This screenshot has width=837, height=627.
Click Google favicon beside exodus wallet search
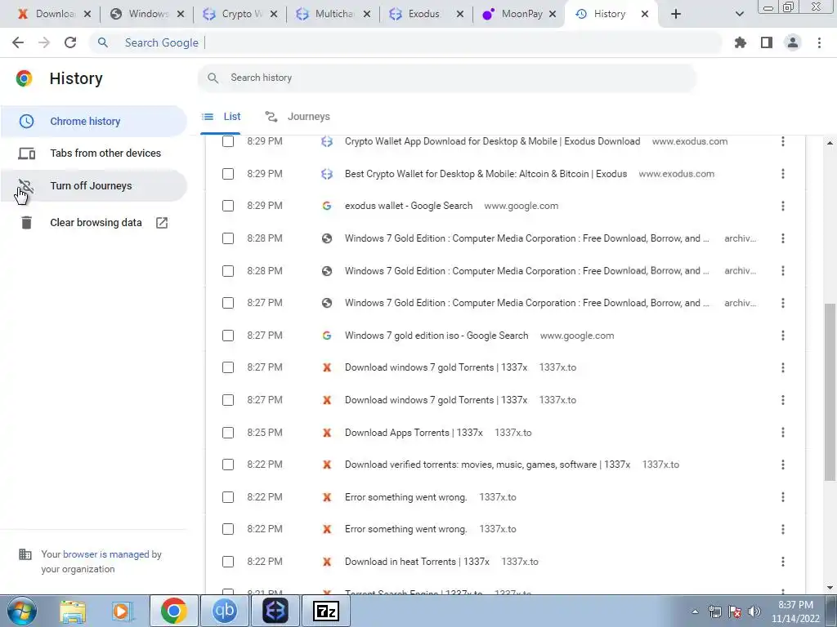(x=327, y=206)
